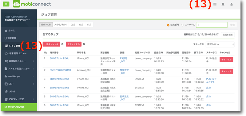Open mobiAnalytics in the sidebar
The width and height of the screenshot is (246, 116).
[x=19, y=107]
